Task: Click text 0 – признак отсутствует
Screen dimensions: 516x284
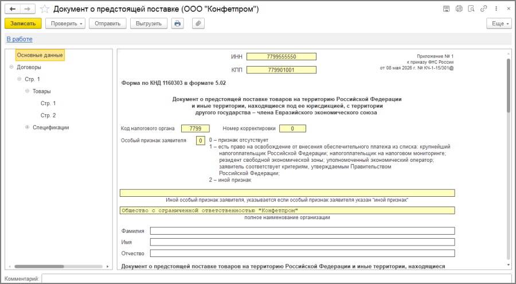Action: coord(239,140)
